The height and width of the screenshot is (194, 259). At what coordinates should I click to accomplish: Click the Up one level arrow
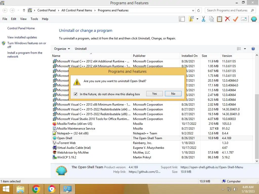click(x=24, y=10)
